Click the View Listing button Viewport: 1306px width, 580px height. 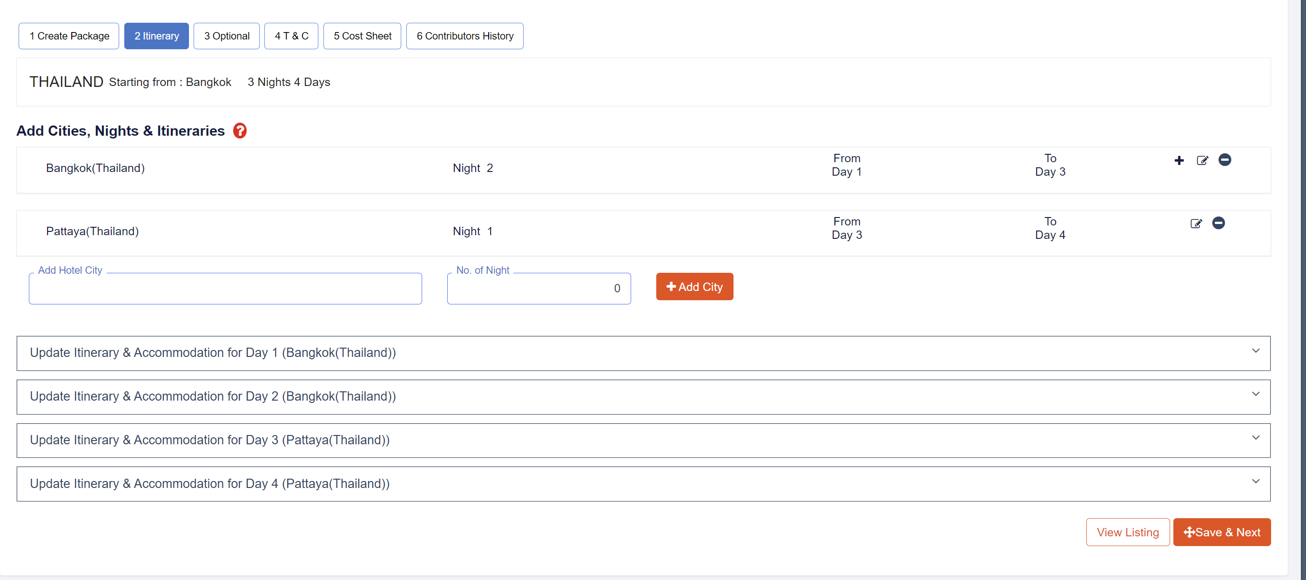coord(1128,532)
